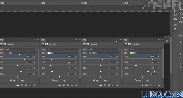Viewport: 183px width, 98px height.
Task: Click clip-to-layer icon in Yellow (黄色) panel
Action: tap(142, 85)
